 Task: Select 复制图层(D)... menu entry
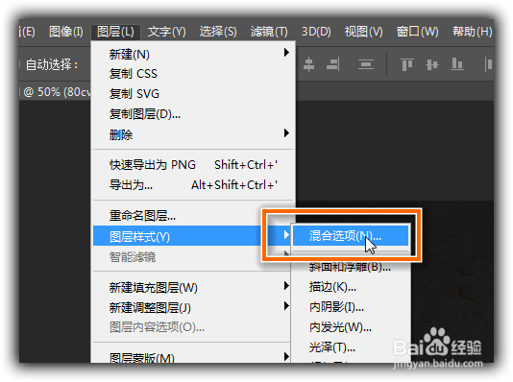tap(194, 114)
